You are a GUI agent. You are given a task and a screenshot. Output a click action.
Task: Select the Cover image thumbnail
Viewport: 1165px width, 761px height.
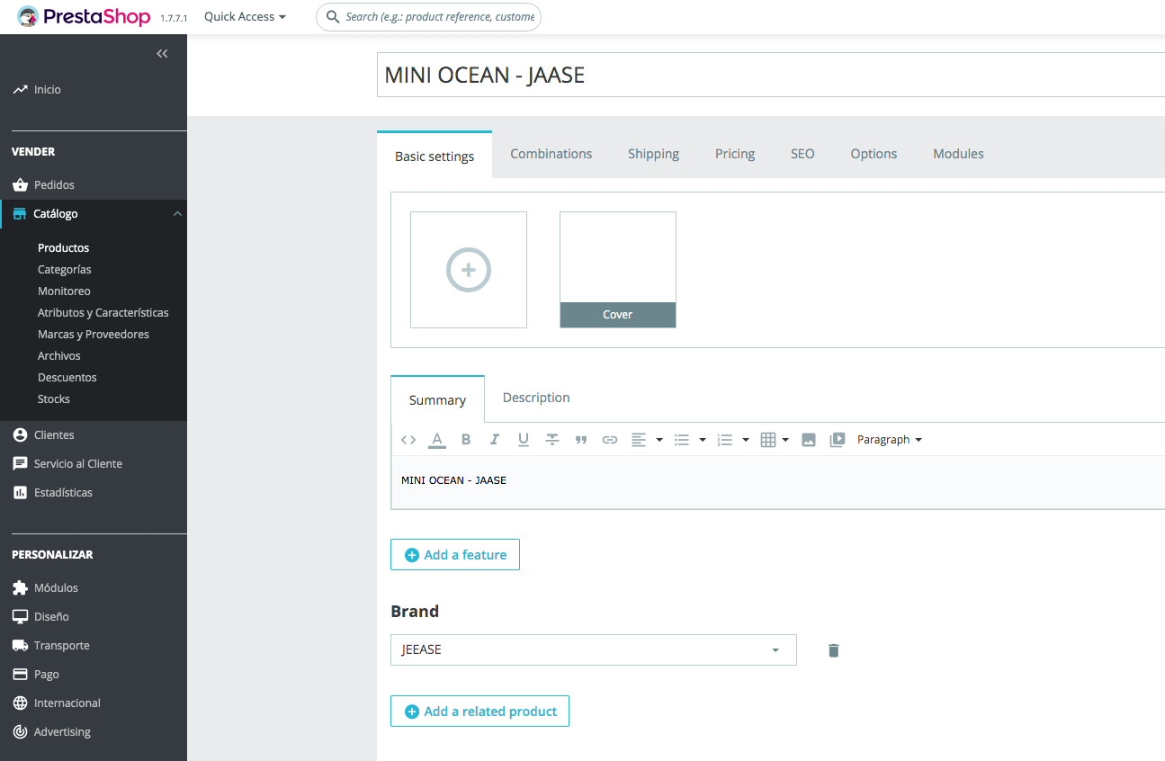point(618,270)
